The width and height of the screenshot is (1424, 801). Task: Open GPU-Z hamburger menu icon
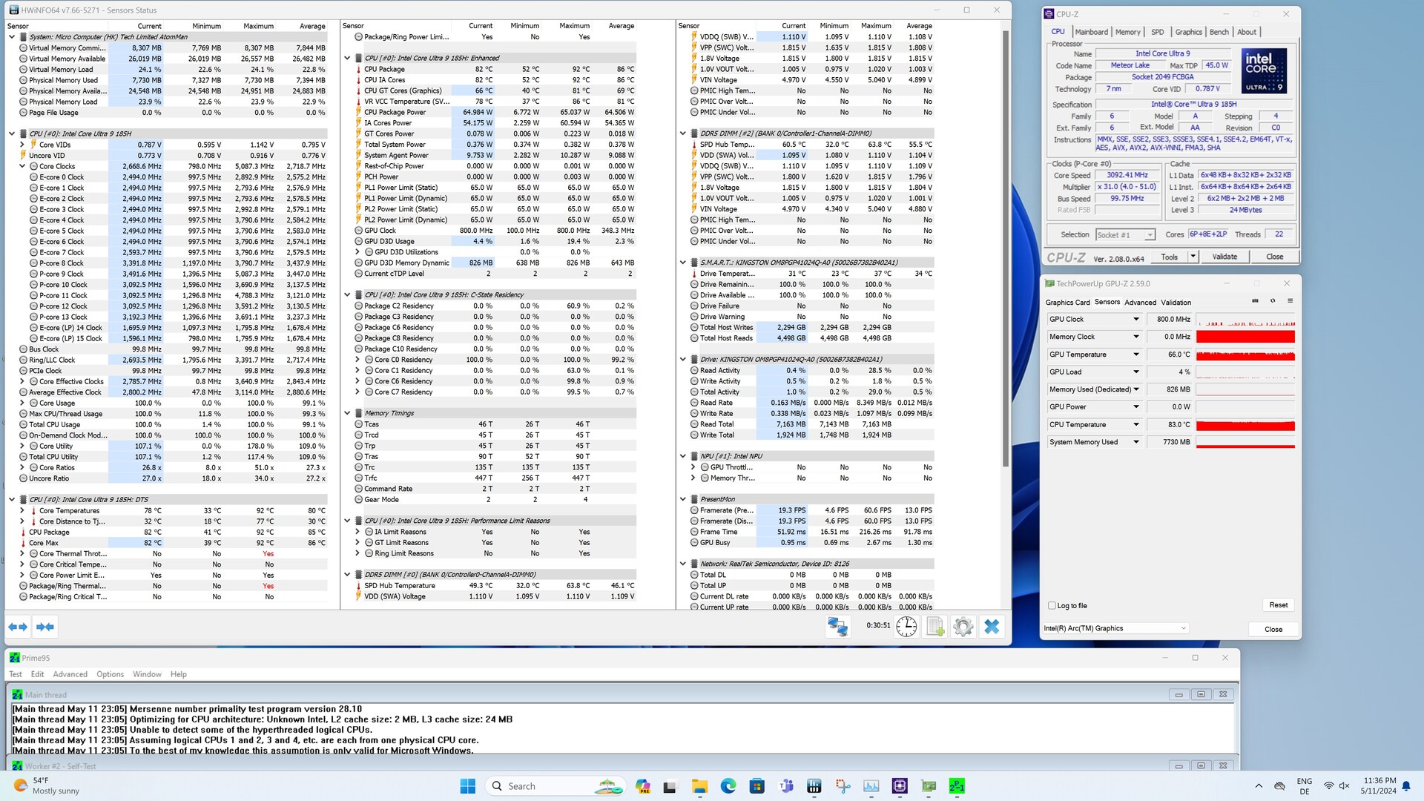pyautogui.click(x=1290, y=301)
